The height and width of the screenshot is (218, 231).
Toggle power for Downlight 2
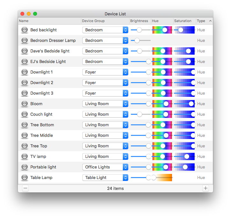[25, 83]
